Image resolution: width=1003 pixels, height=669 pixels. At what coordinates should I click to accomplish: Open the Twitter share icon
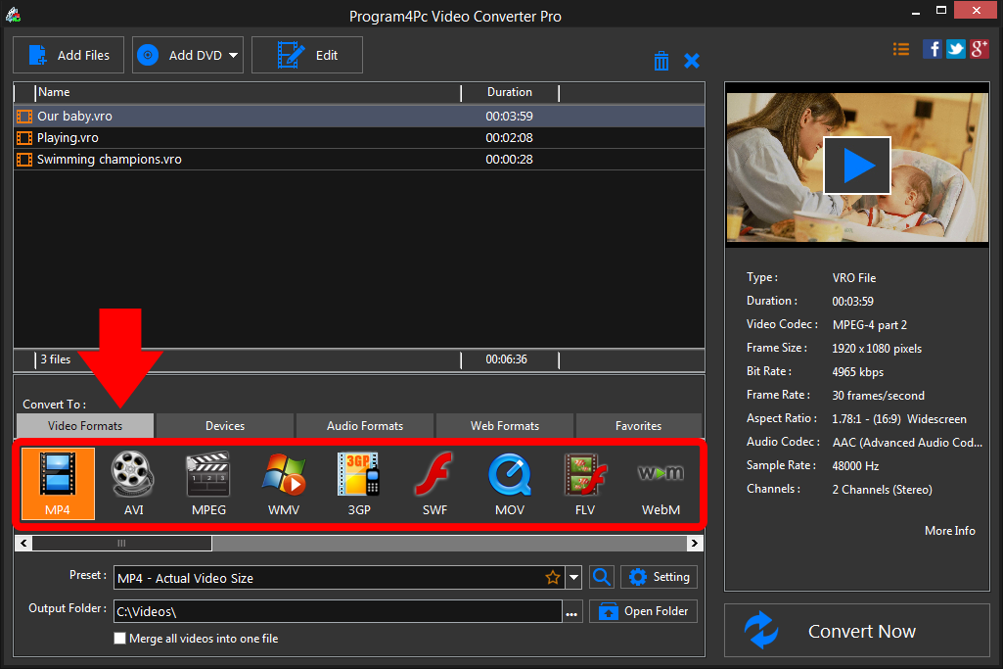pyautogui.click(x=955, y=49)
